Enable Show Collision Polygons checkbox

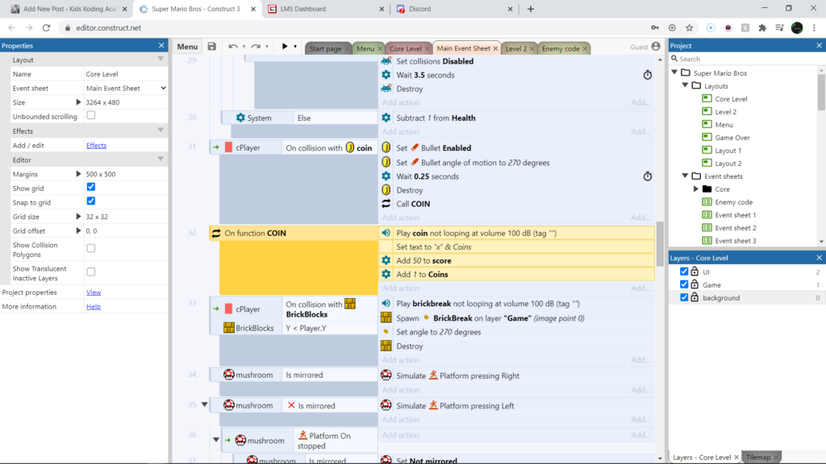[91, 248]
